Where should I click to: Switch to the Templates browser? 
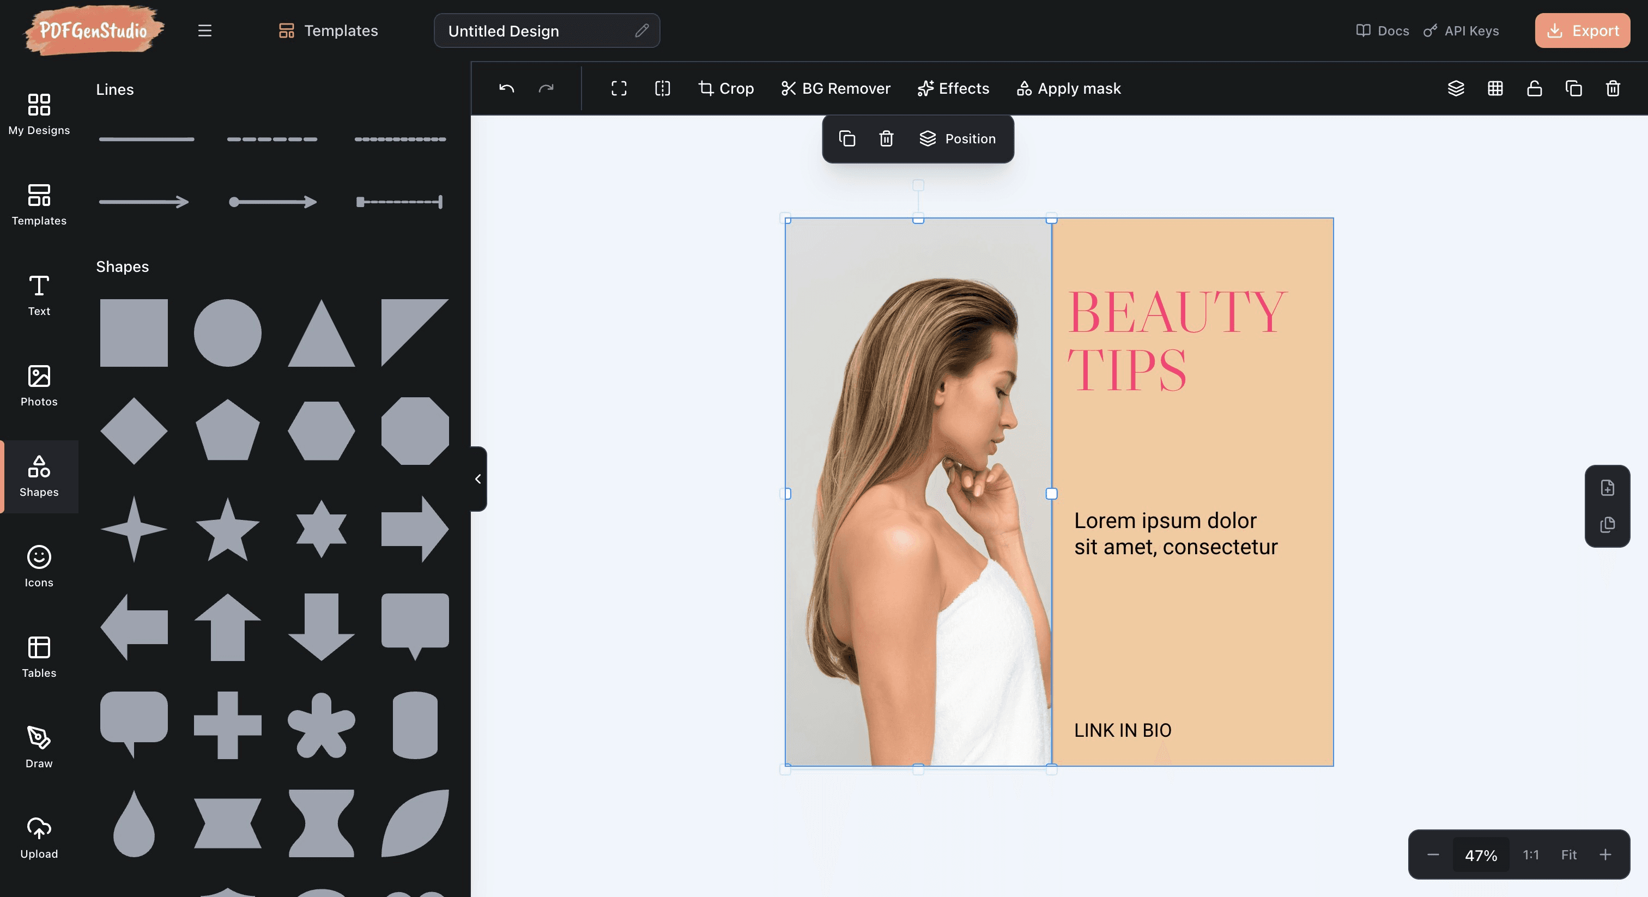(x=327, y=30)
